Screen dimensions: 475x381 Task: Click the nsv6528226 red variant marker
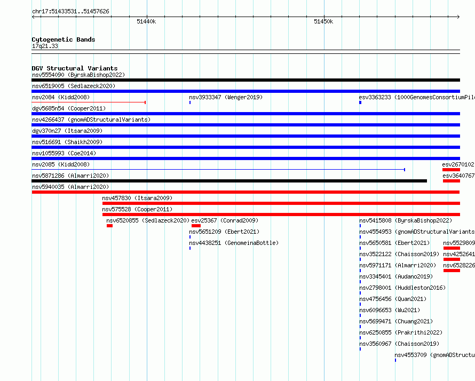click(x=452, y=271)
